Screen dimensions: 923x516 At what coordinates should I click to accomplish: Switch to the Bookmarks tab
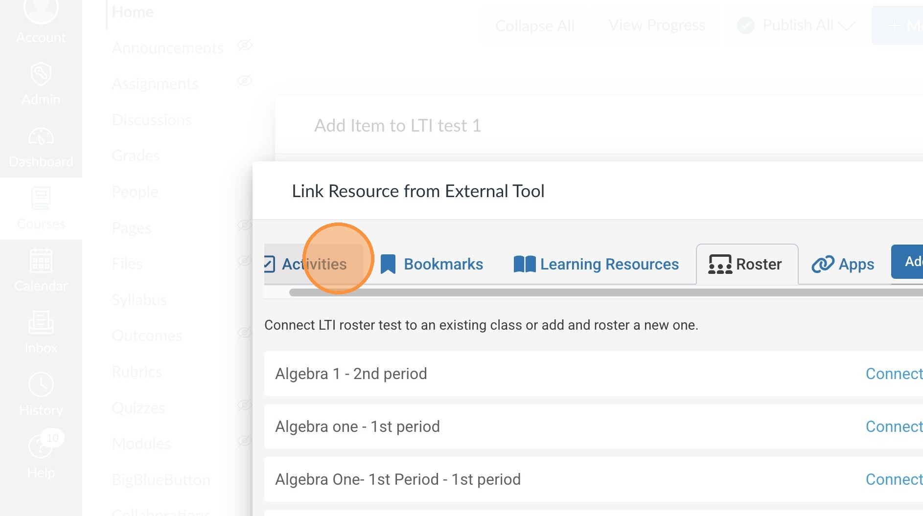pos(432,264)
